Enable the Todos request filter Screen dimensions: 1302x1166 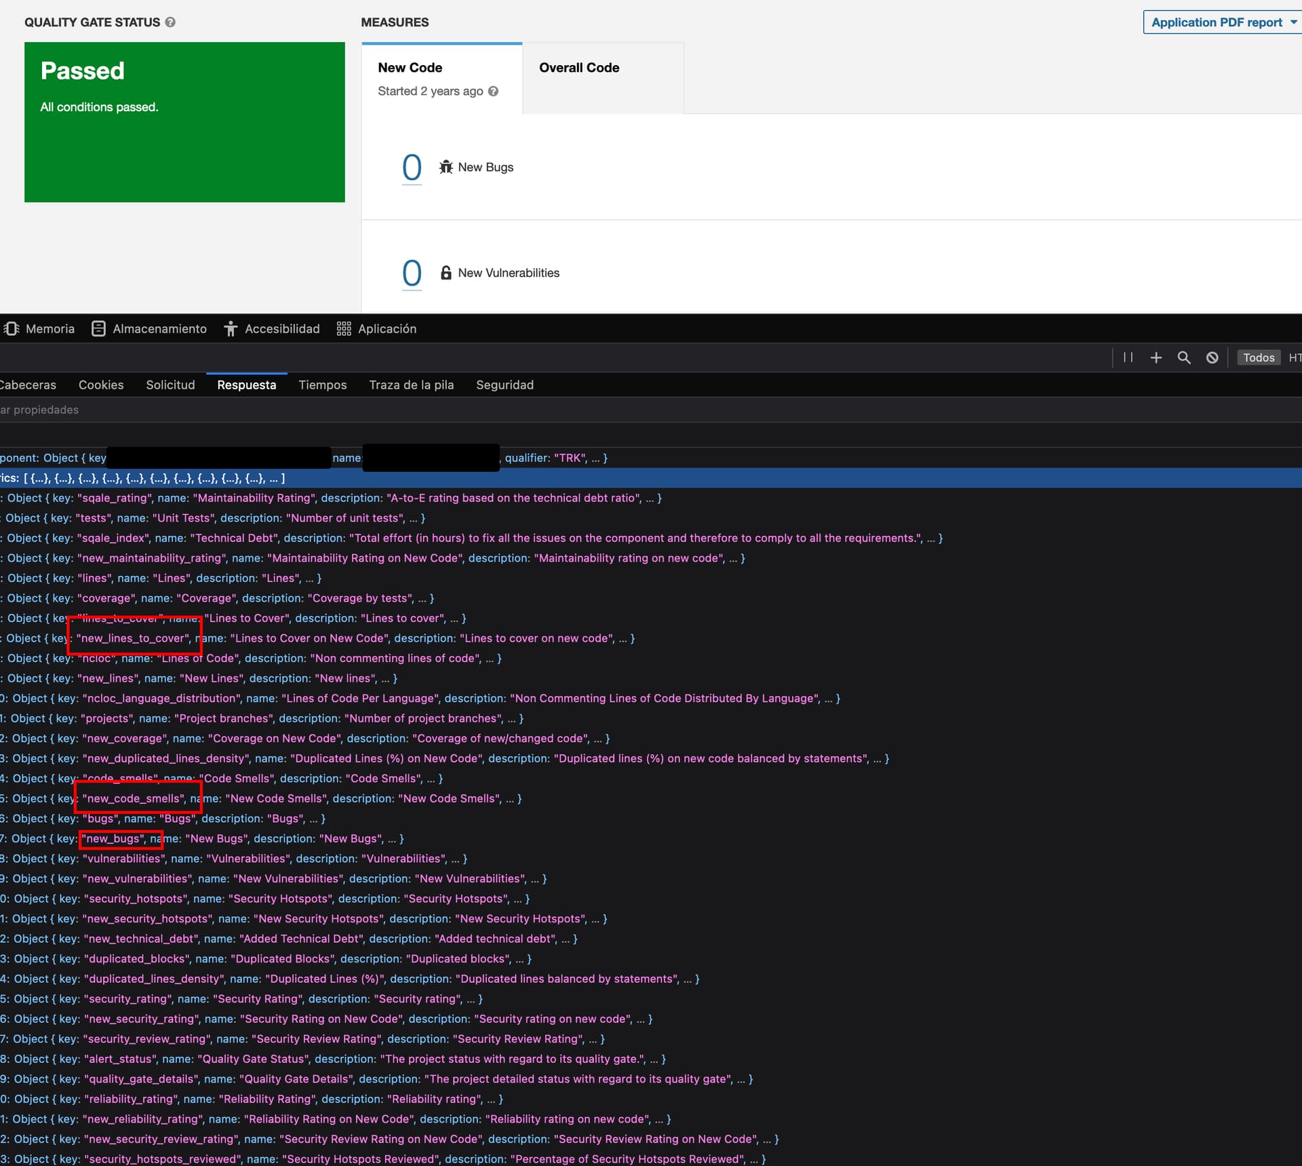pos(1259,357)
